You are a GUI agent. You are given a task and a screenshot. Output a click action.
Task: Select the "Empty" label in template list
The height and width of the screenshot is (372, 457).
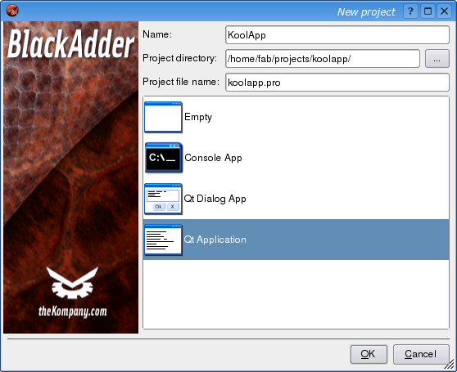[198, 117]
